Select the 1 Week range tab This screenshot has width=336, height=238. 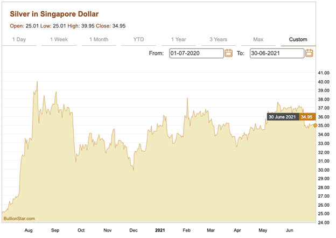coord(59,39)
